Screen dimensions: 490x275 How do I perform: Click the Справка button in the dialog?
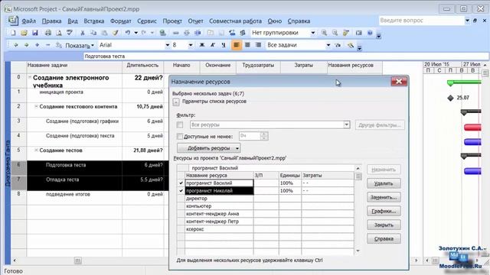point(384,239)
